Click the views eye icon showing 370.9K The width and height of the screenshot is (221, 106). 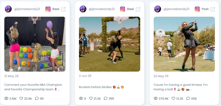point(156,98)
